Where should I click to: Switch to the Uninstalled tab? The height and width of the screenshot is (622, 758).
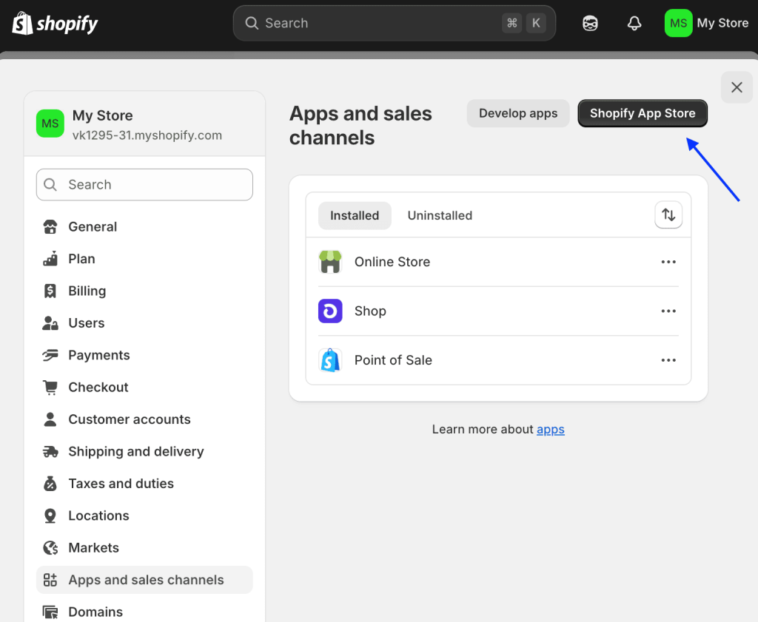pos(440,216)
